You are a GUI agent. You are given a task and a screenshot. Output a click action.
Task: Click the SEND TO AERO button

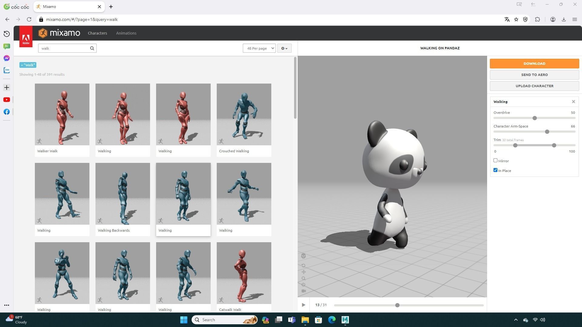(x=534, y=75)
